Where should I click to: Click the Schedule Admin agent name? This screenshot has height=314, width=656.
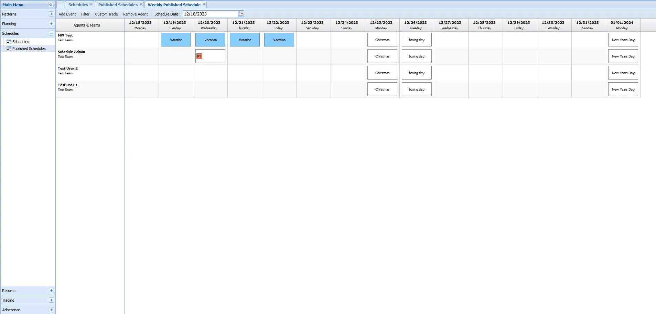(x=71, y=52)
